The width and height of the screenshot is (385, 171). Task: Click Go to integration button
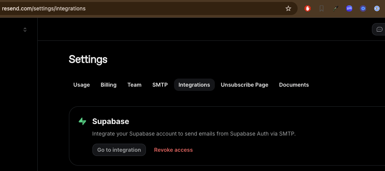click(119, 150)
